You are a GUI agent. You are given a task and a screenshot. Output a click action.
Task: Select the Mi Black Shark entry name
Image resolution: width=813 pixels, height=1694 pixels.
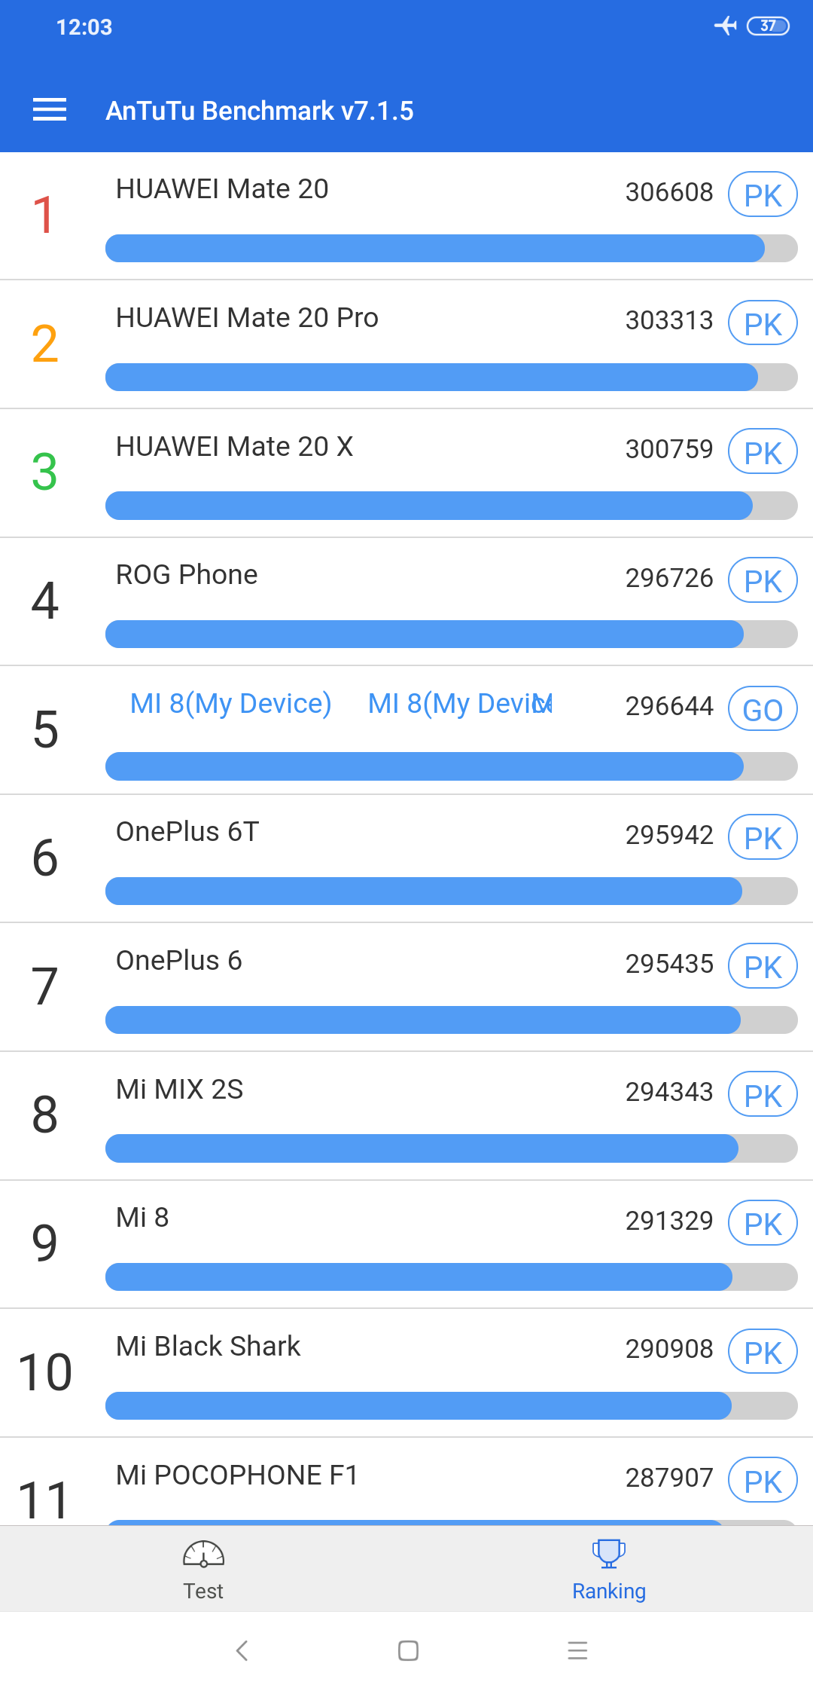[x=209, y=1347]
